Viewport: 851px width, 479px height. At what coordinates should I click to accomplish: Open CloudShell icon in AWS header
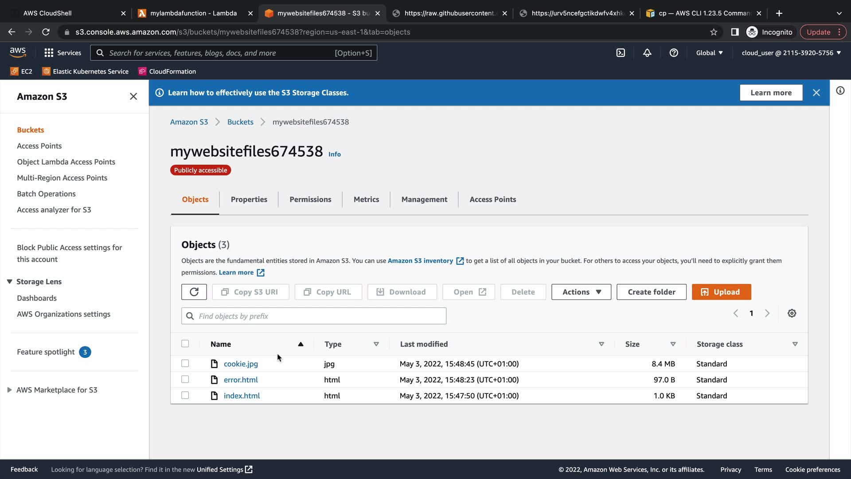621,53
